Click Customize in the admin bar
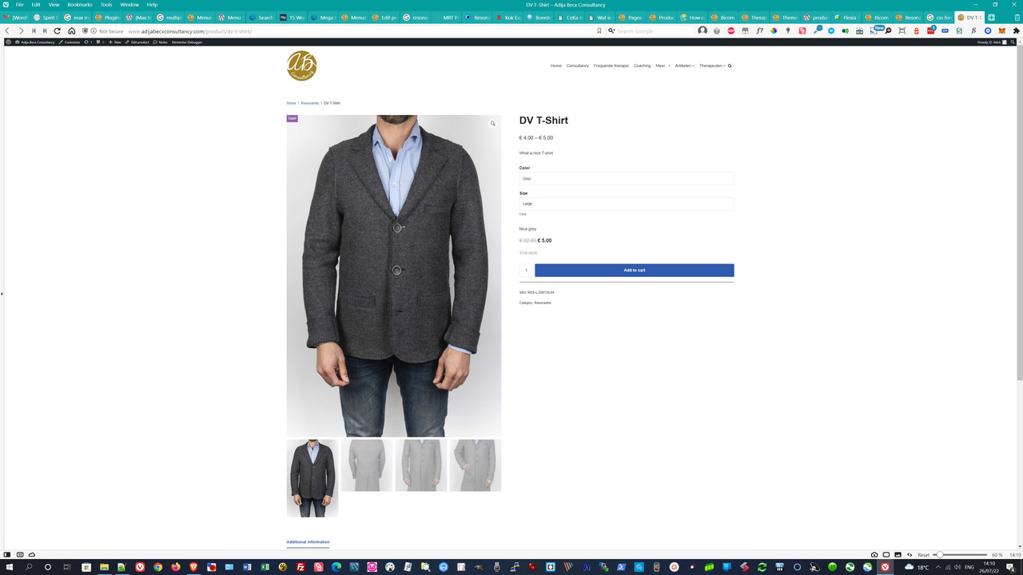The width and height of the screenshot is (1023, 575). click(x=70, y=42)
